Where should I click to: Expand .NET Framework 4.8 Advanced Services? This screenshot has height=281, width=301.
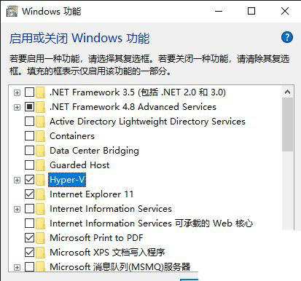click(x=17, y=107)
